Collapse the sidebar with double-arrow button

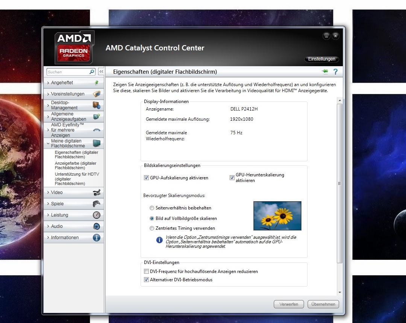tap(101, 72)
